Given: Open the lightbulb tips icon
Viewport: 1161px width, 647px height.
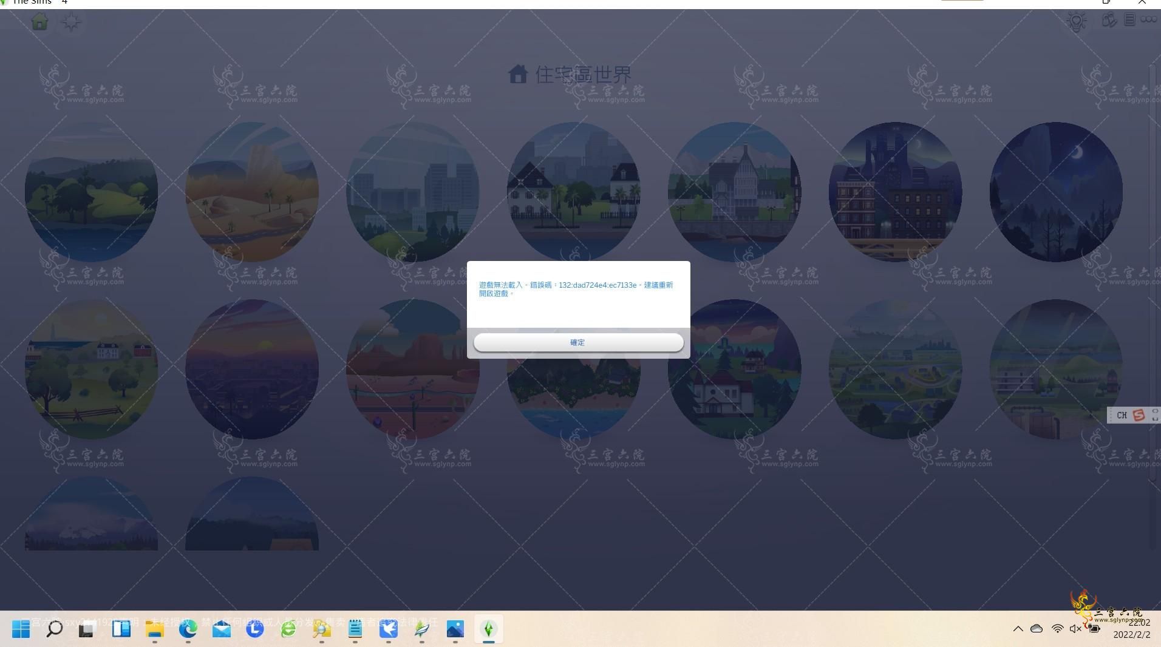Looking at the screenshot, I should tap(1077, 22).
